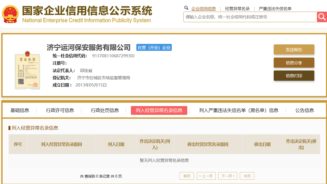Click the 信息分享 button
Screen dimensions: 327x184
(x=294, y=63)
